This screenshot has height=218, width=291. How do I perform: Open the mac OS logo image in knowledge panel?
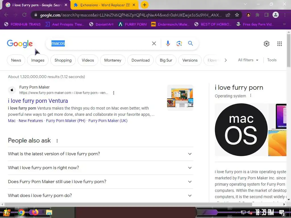(x=241, y=129)
